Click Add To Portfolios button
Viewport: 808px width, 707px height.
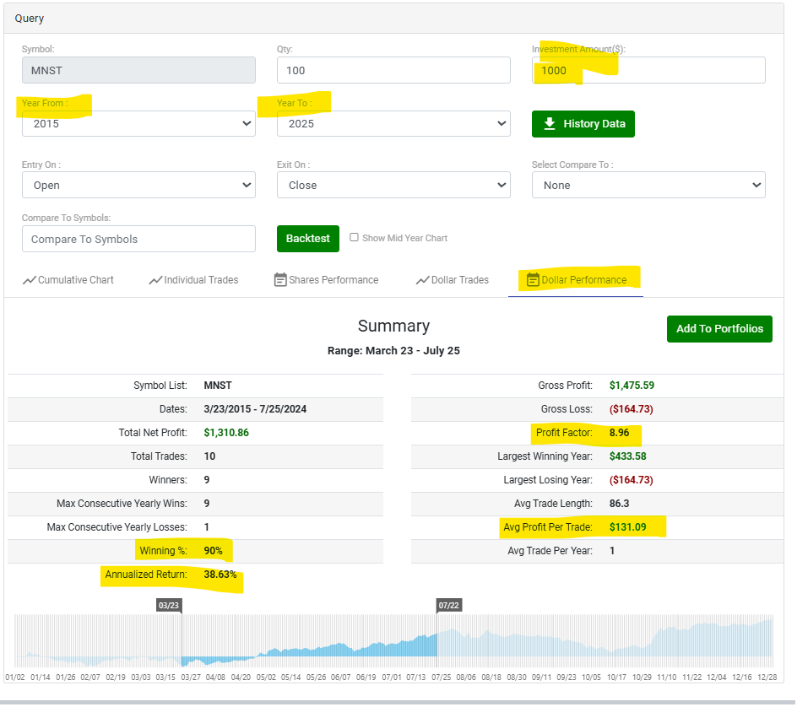(x=720, y=328)
